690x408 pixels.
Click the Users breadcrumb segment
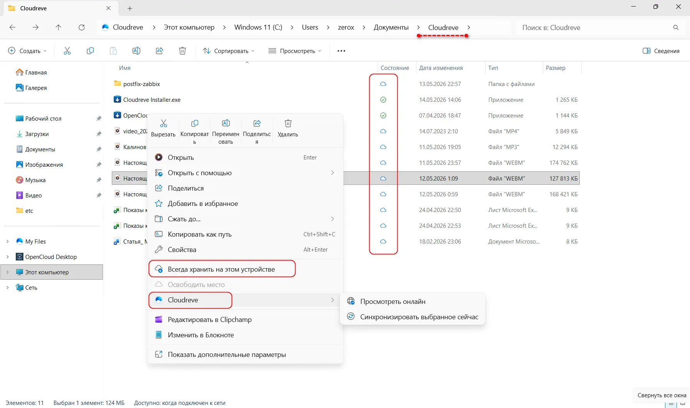310,27
